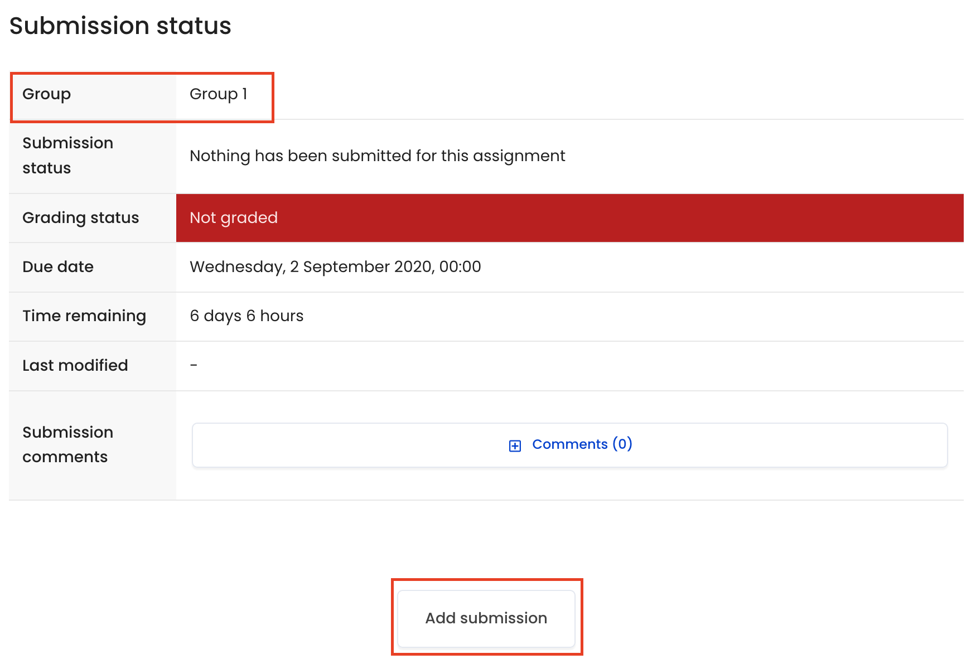Screen dimensions: 976x659
Task: Click the 'Submission comments' row label
Action: point(67,444)
